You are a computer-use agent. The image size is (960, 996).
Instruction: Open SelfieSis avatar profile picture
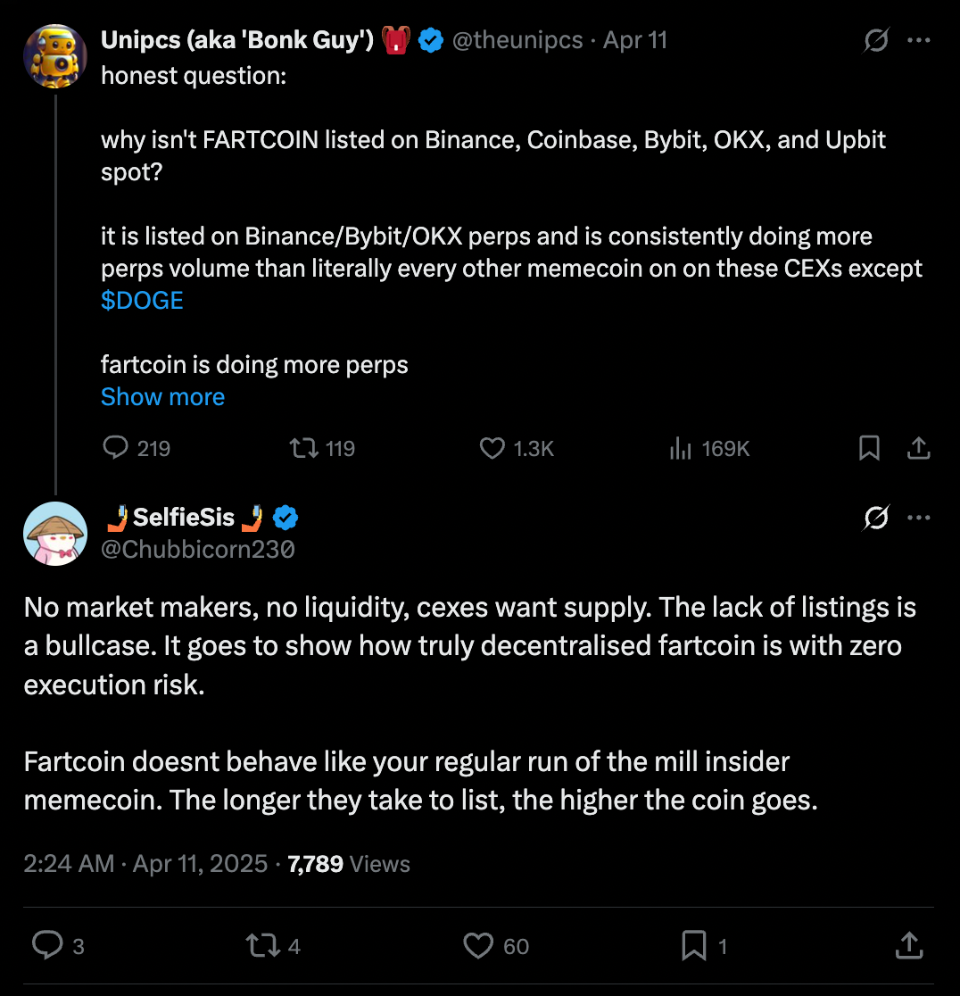[x=55, y=533]
